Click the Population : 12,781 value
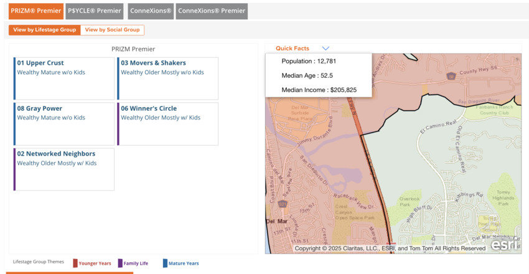 click(309, 62)
